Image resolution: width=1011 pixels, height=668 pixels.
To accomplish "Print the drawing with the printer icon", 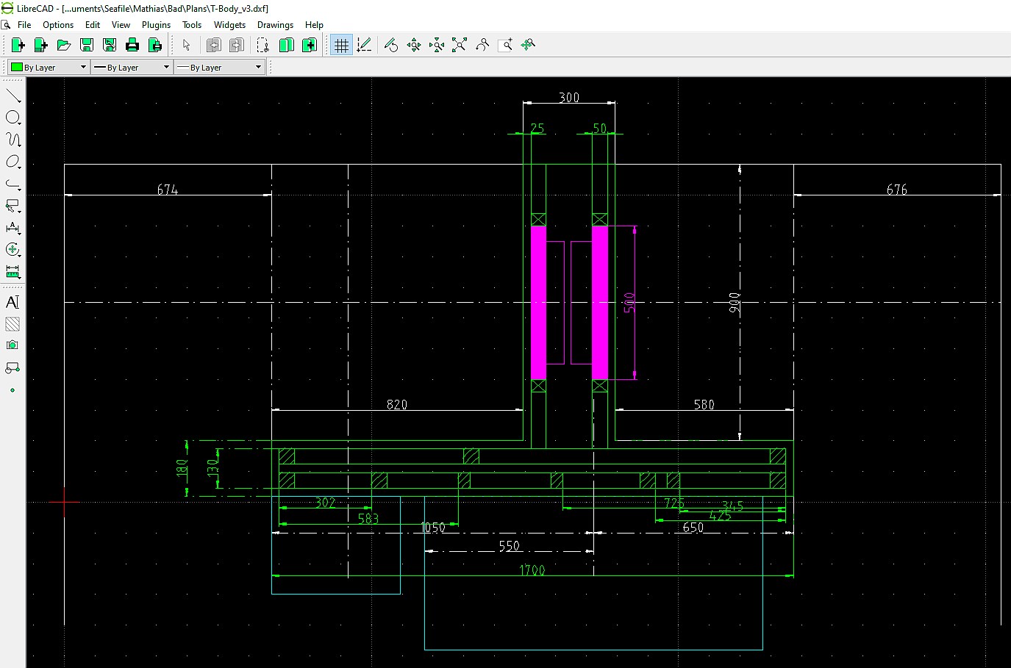I will (x=132, y=46).
